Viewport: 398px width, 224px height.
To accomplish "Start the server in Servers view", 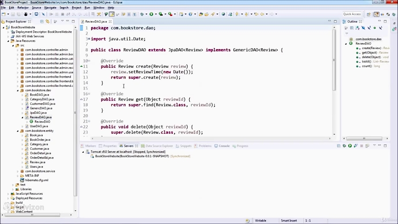I will (x=350, y=146).
